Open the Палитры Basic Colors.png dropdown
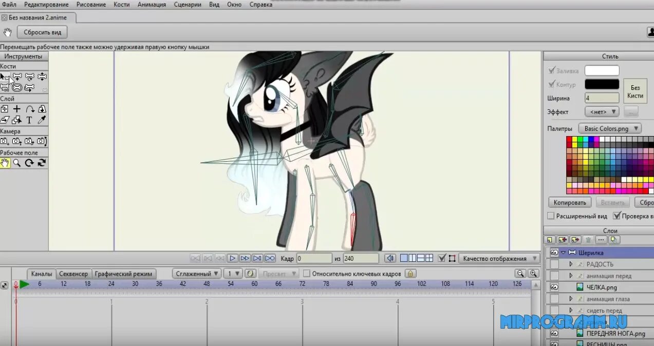The image size is (654, 346). point(610,128)
